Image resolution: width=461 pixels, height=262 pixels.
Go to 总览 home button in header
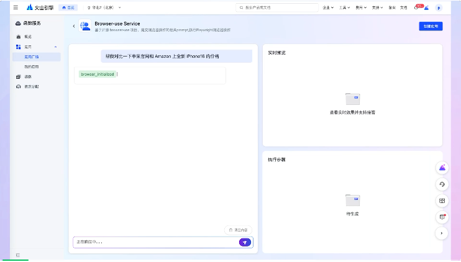68,7
